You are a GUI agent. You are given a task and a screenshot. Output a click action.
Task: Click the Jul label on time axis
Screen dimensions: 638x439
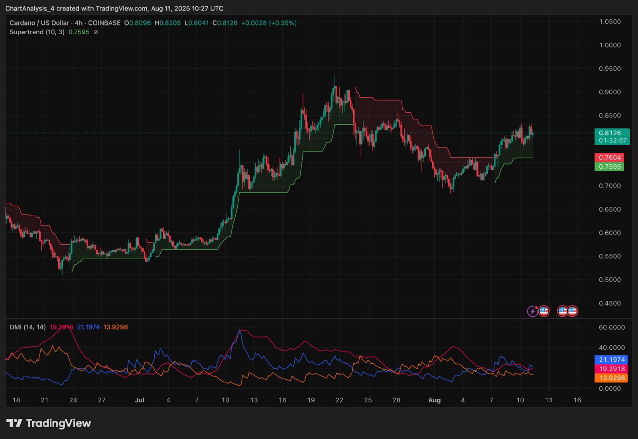point(140,400)
